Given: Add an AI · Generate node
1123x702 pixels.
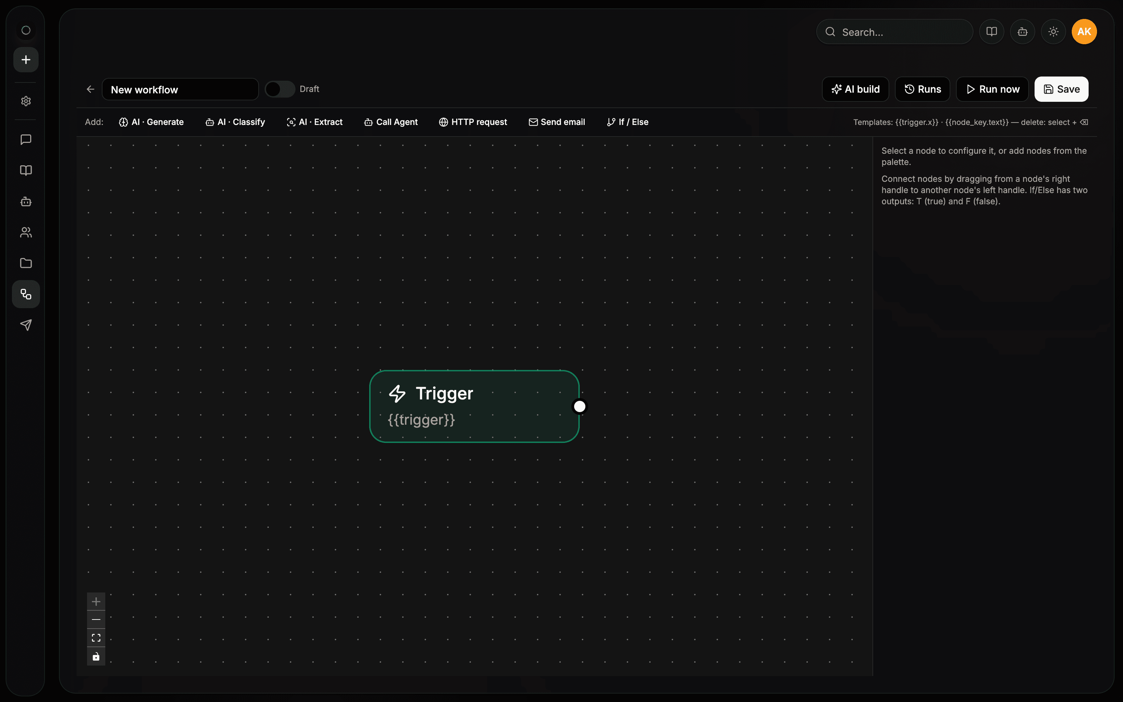Looking at the screenshot, I should click(x=151, y=122).
